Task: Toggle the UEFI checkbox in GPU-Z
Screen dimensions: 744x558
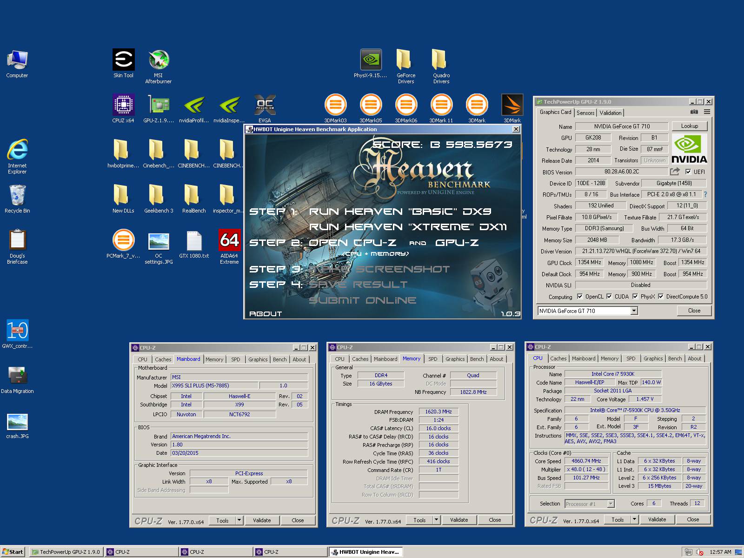Action: 688,172
